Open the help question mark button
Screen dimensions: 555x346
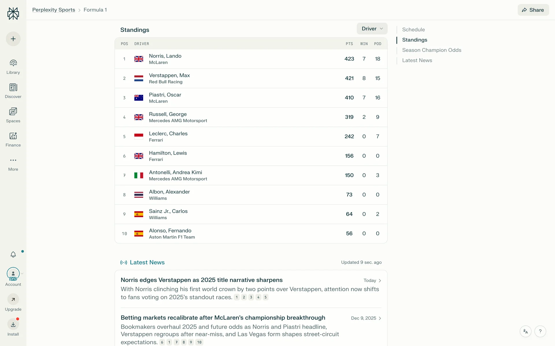pos(540,331)
